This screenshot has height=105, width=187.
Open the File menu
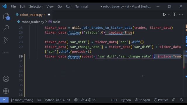click(x=13, y=6)
